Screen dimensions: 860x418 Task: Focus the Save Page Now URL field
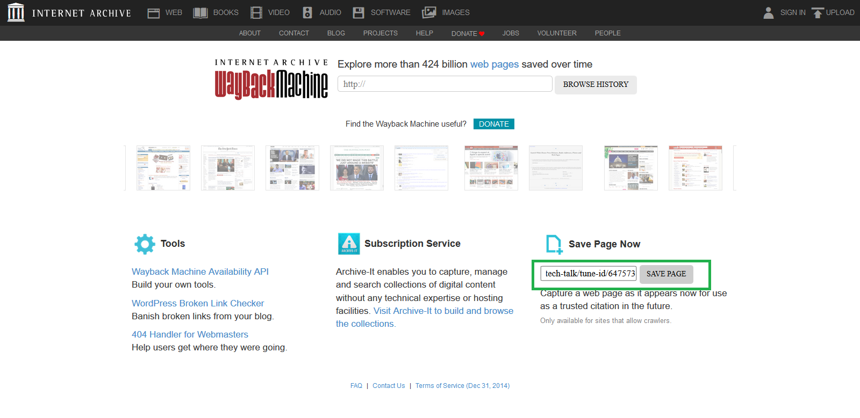click(589, 274)
